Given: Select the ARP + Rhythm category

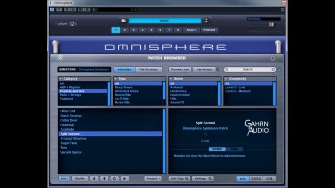Looking at the screenshot, I should coord(70,87).
